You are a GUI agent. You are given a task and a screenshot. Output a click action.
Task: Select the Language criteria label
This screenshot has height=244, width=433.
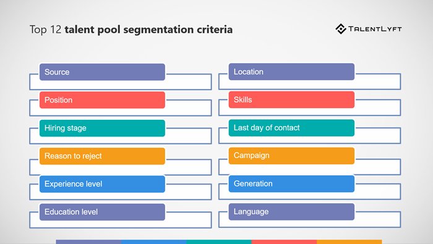pos(291,211)
